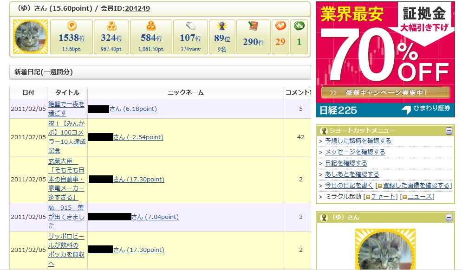Open diary 玄葉大臣 自動車・家電メーカー多すぎる
The width and height of the screenshot is (462, 270).
point(66,180)
